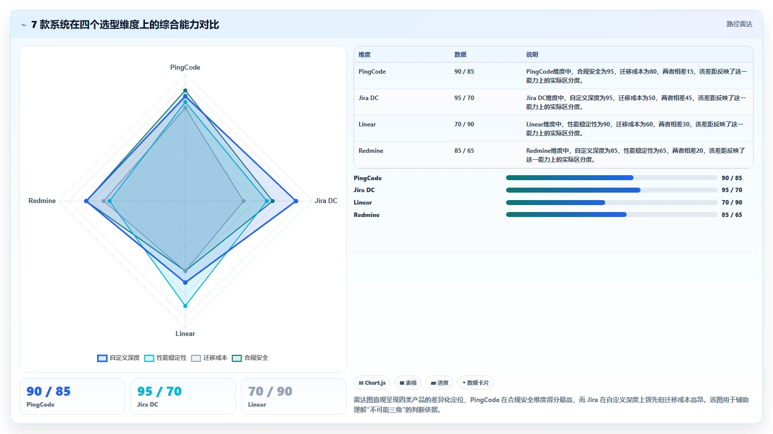Screen dimensions: 773x434
Task: Click the 95 / 70 value beside the Jira DC bar
Action: (732, 190)
